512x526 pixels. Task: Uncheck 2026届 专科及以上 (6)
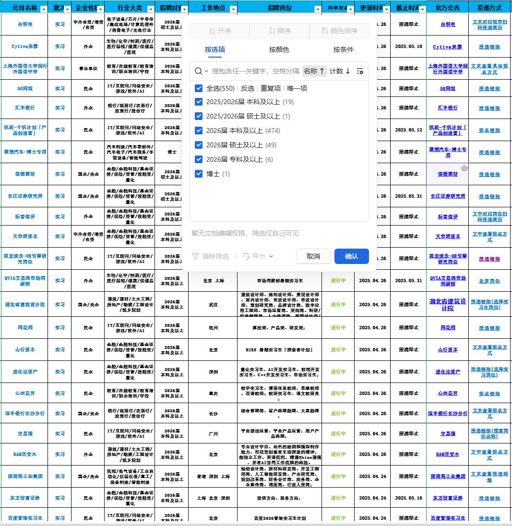pos(199,159)
